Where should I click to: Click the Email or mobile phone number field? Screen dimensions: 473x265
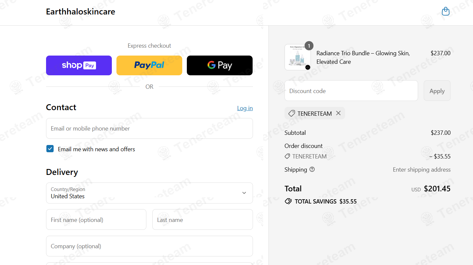point(149,128)
